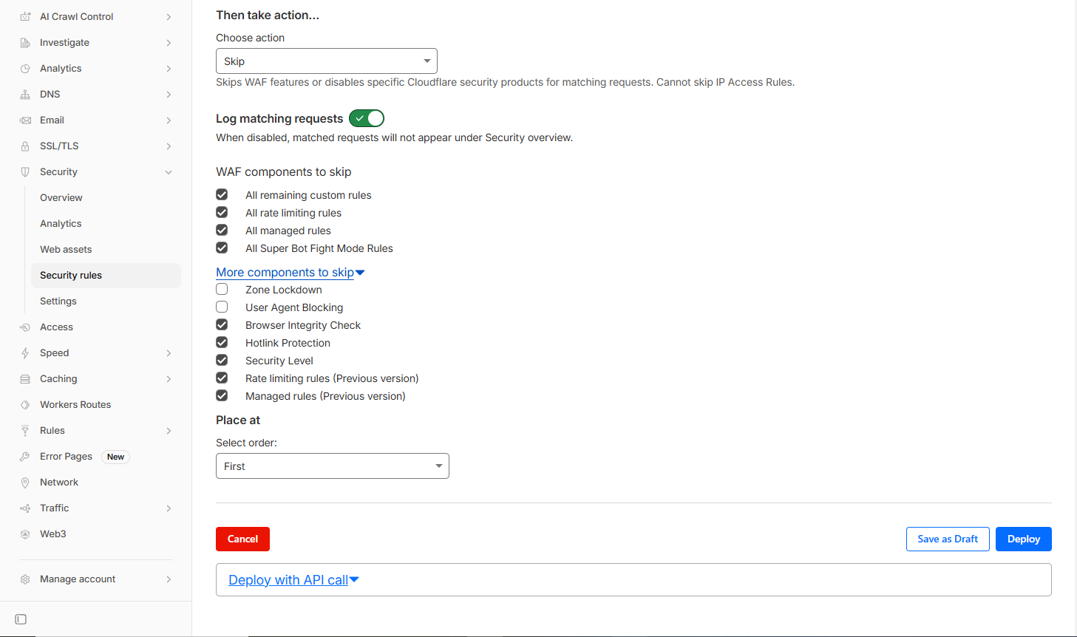This screenshot has height=637, width=1077.
Task: Click the AI Crawl Control robot icon
Action: (25, 16)
